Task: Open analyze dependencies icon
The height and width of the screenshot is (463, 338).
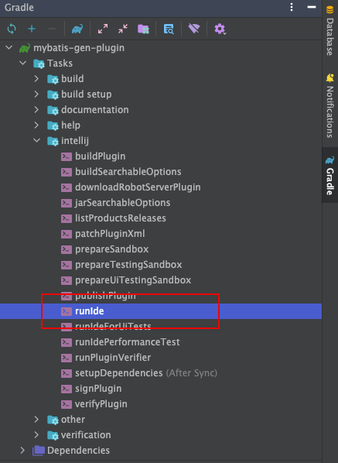Action: click(x=169, y=29)
